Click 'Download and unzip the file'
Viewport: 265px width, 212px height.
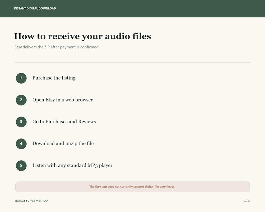[63, 143]
